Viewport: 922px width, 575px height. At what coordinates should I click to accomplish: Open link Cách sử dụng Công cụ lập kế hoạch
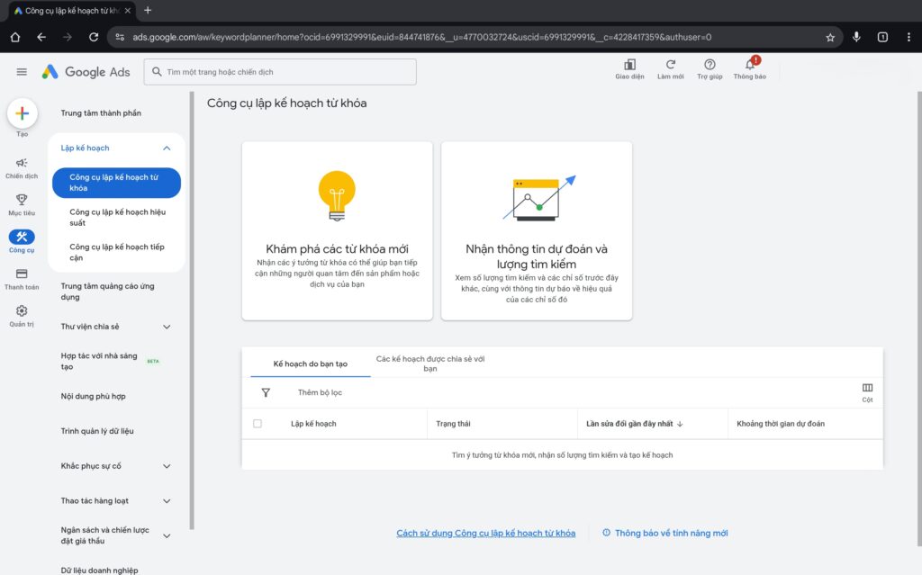484,533
